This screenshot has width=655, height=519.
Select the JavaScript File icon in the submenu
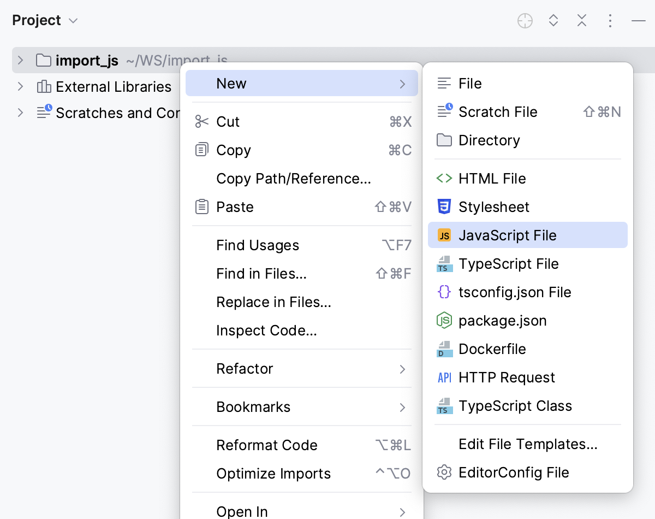444,235
